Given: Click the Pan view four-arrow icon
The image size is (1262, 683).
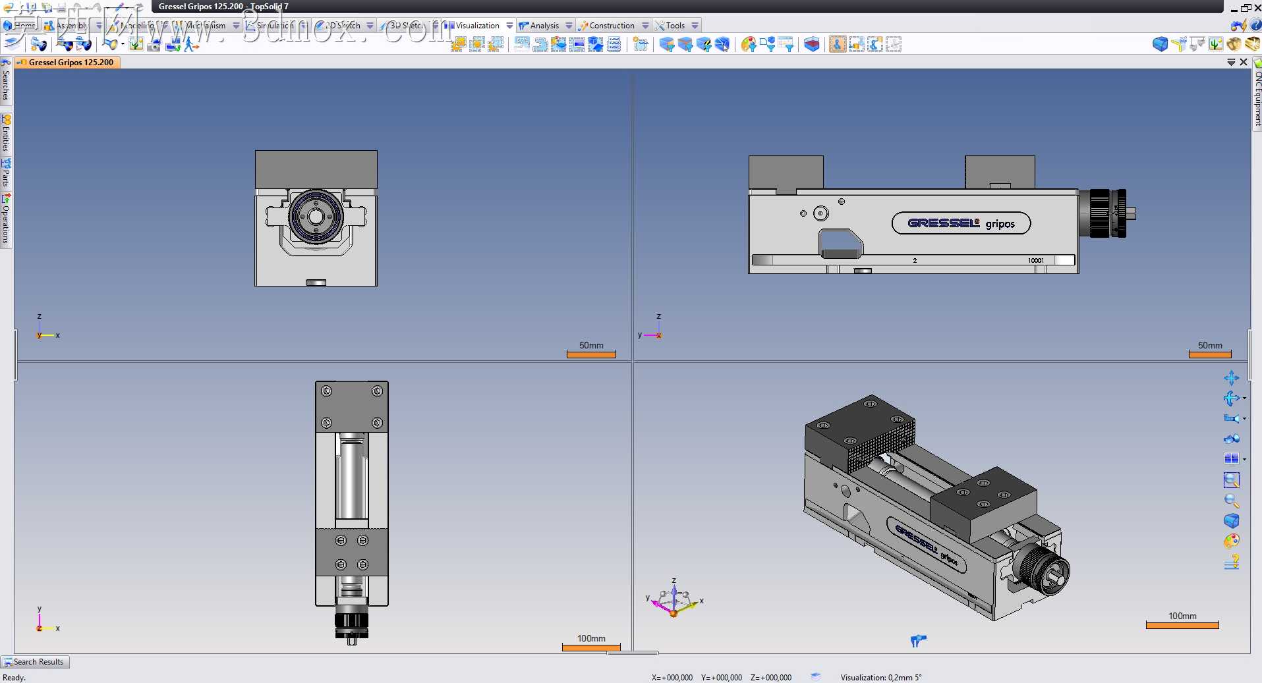Looking at the screenshot, I should tap(1231, 378).
